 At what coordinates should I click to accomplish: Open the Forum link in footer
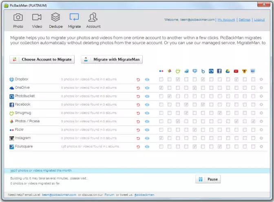109,195
